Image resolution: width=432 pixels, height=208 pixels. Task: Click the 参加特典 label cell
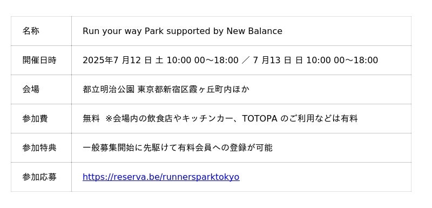(x=42, y=148)
